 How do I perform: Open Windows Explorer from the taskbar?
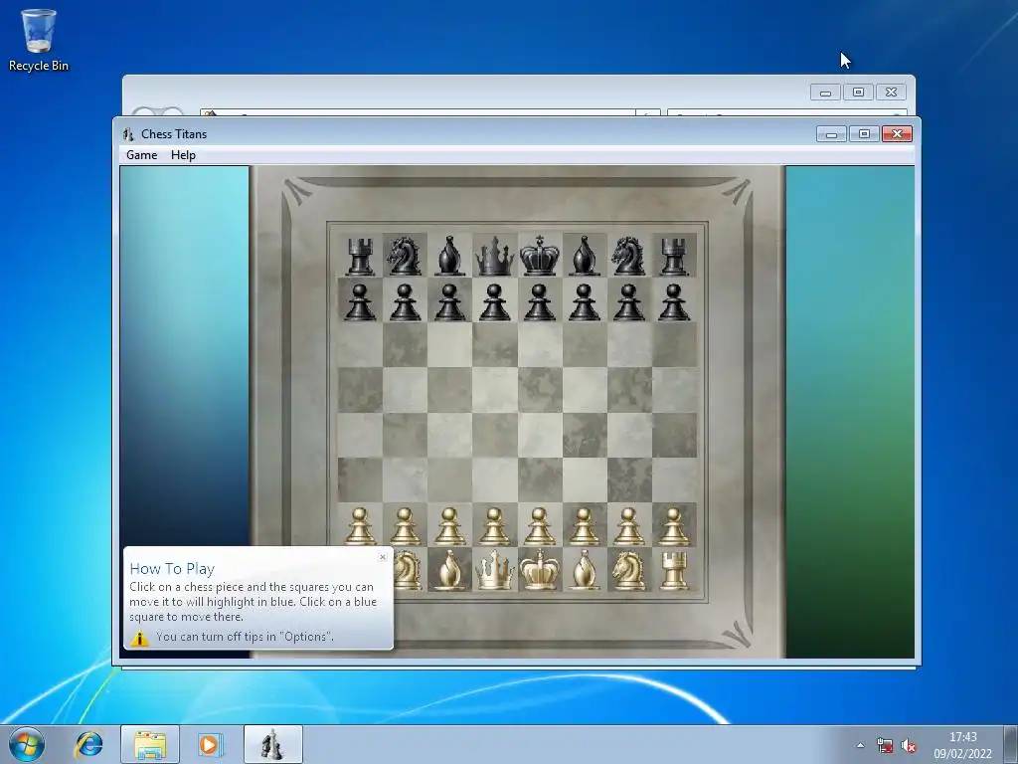coord(150,744)
